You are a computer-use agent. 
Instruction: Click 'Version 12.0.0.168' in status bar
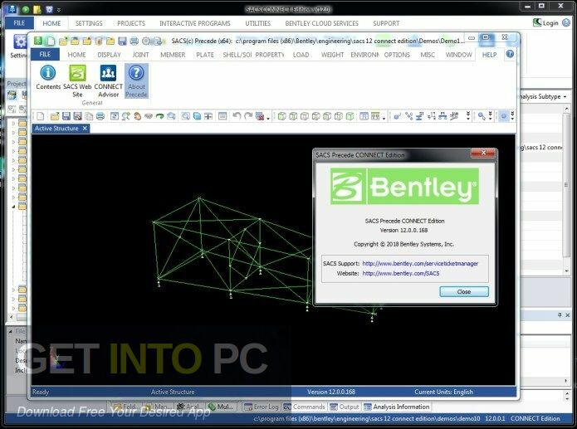[x=331, y=392]
